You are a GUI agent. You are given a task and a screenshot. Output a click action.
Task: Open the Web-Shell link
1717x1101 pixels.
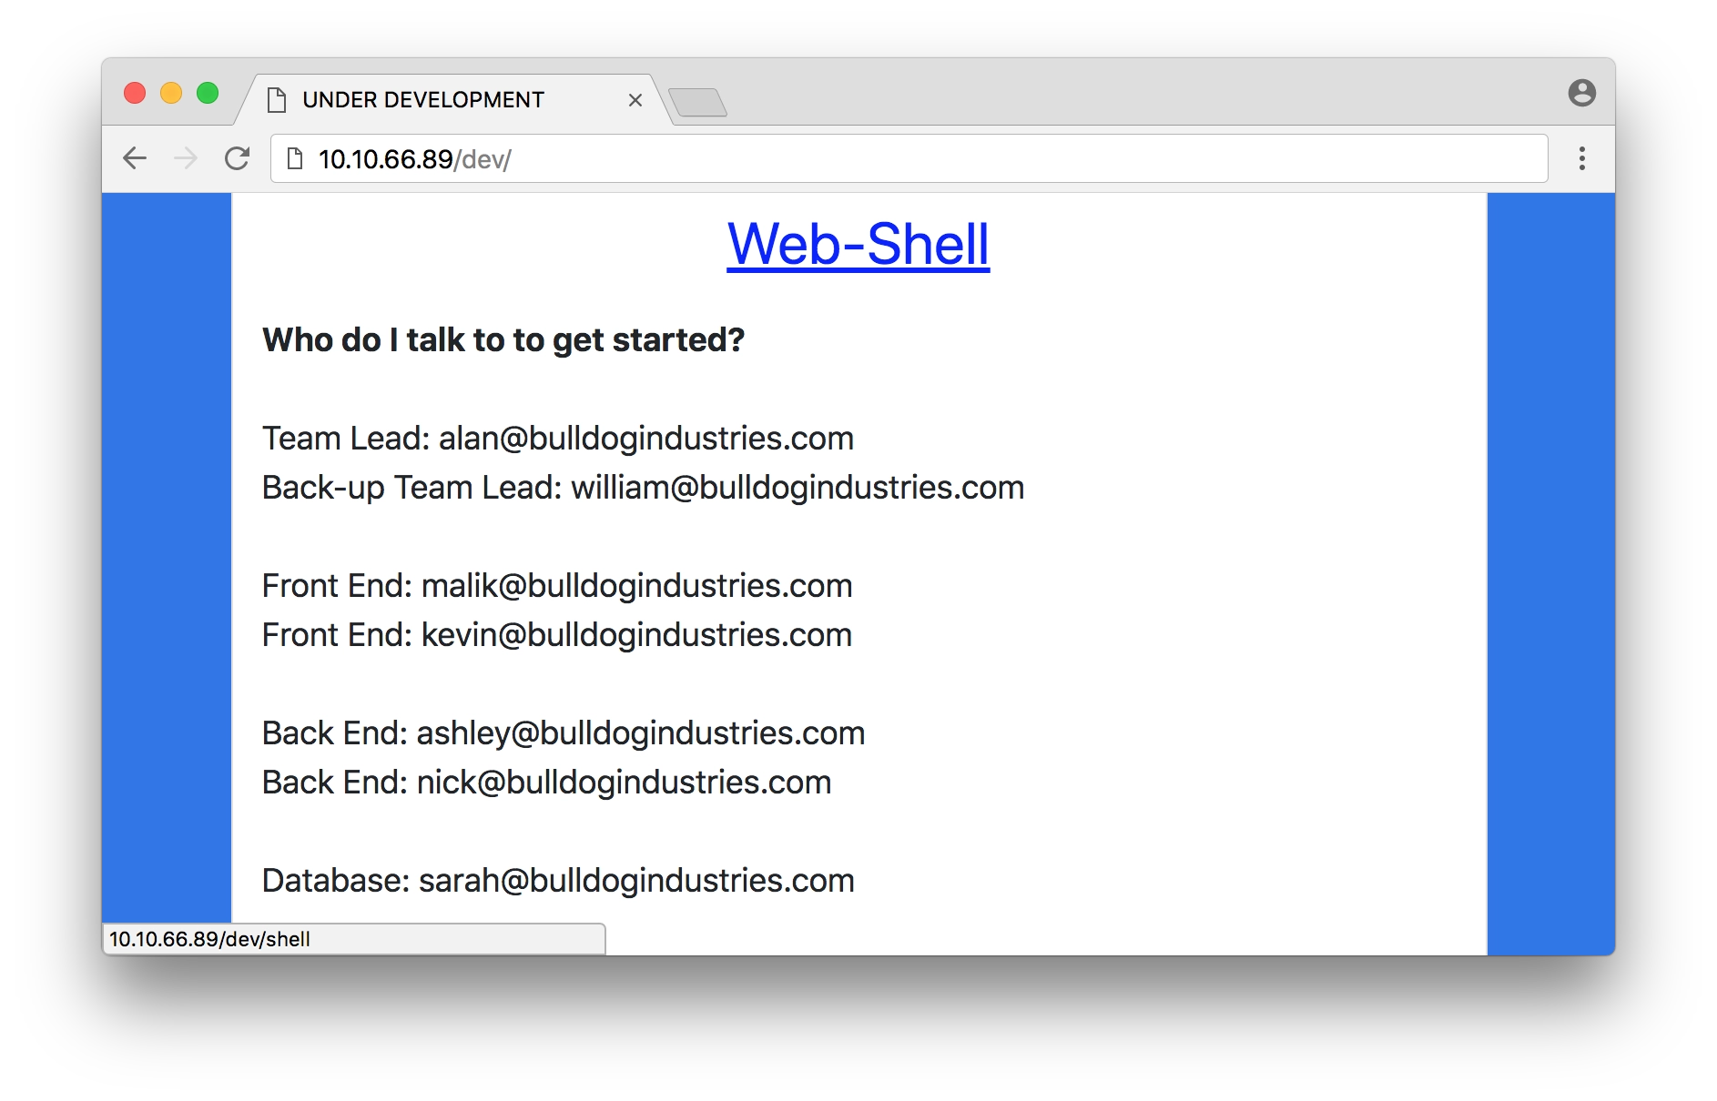[x=858, y=244]
